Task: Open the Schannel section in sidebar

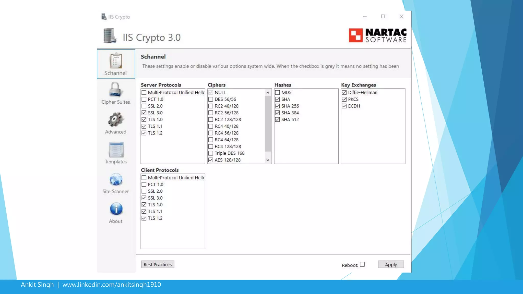Action: (116, 64)
